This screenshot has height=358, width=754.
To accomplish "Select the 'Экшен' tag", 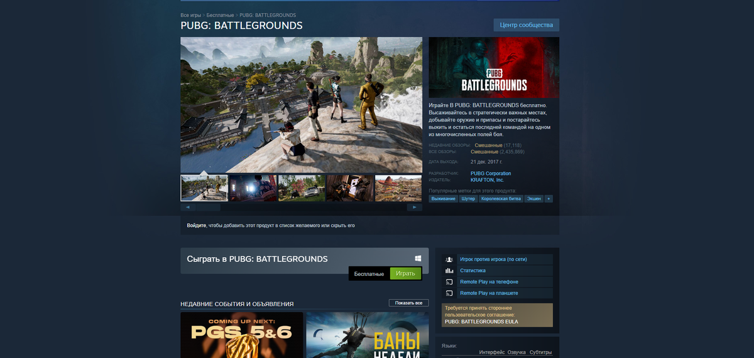I will tap(533, 199).
